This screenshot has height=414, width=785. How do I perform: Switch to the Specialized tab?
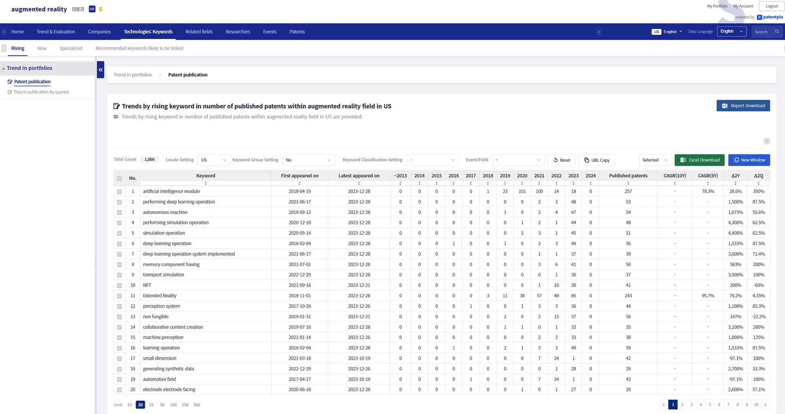pos(71,48)
